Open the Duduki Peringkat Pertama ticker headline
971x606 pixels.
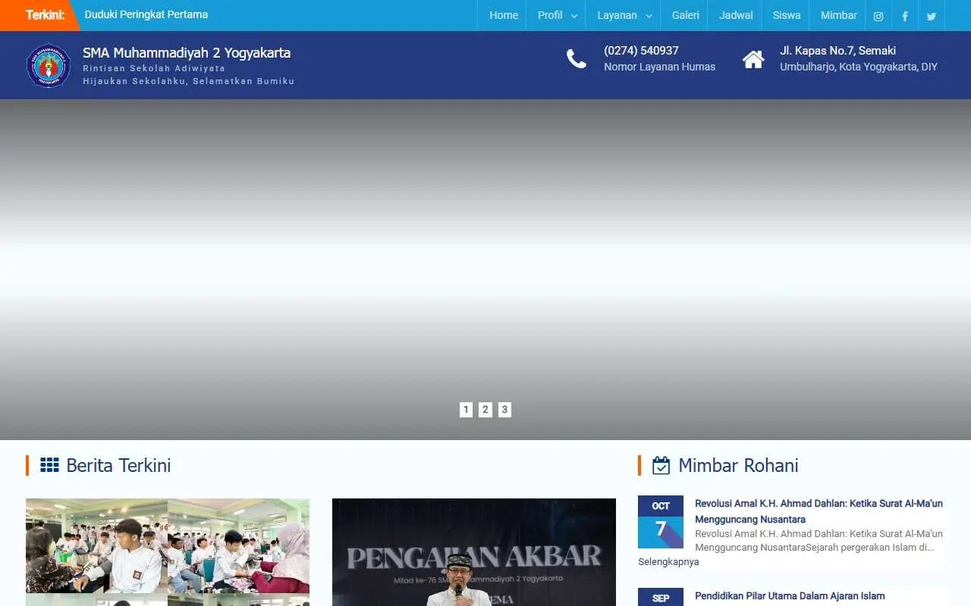click(x=146, y=14)
